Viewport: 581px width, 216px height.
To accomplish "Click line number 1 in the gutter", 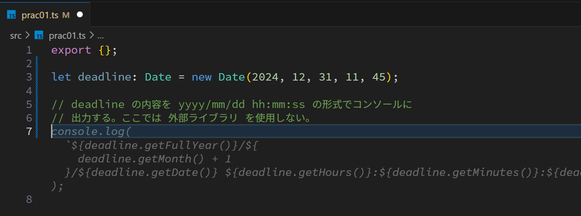I will (x=29, y=50).
